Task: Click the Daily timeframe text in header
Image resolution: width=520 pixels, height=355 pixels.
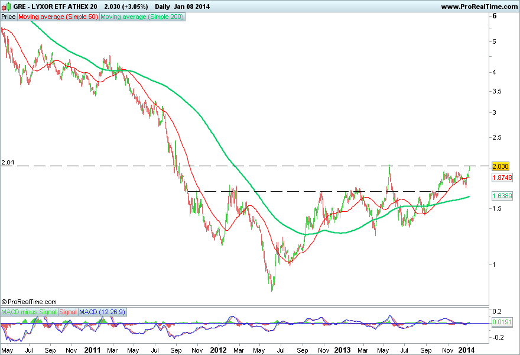Action: tap(162, 7)
